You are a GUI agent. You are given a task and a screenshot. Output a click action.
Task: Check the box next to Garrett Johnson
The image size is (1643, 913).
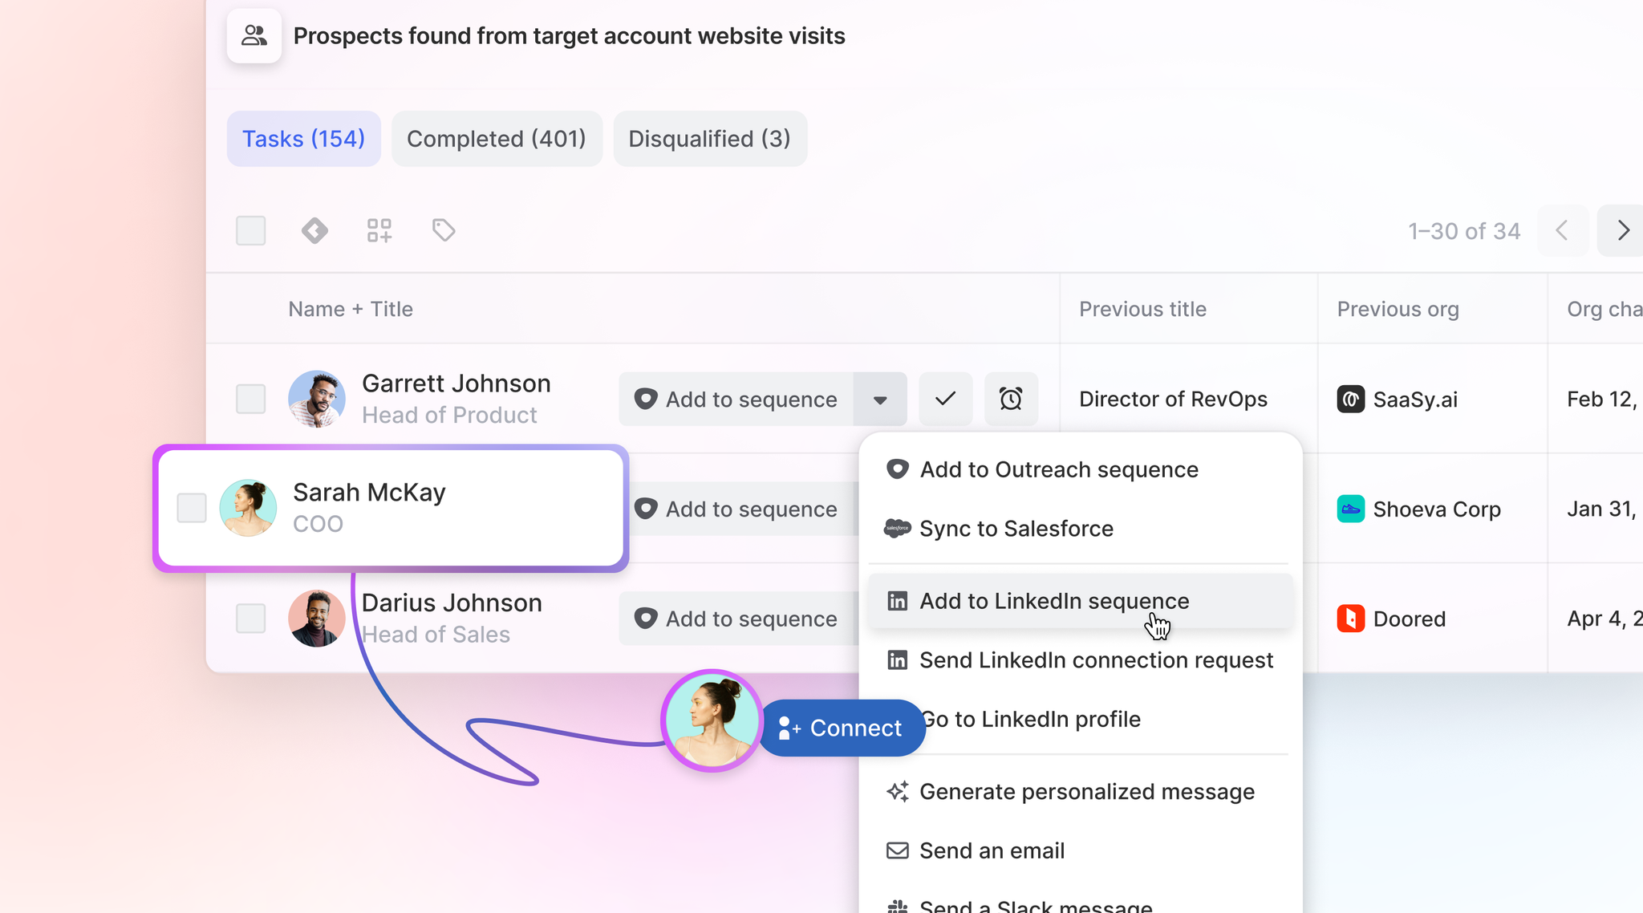pos(250,399)
